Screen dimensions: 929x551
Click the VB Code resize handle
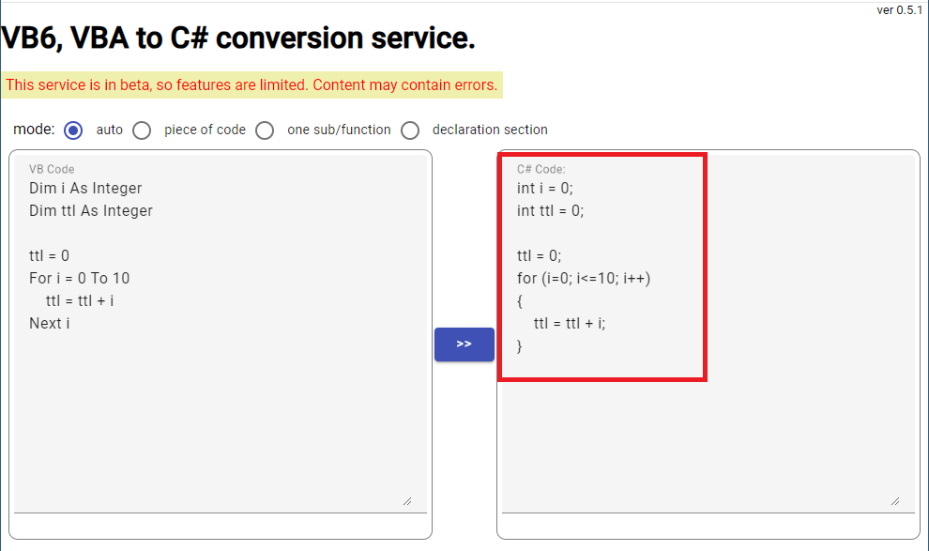point(407,501)
